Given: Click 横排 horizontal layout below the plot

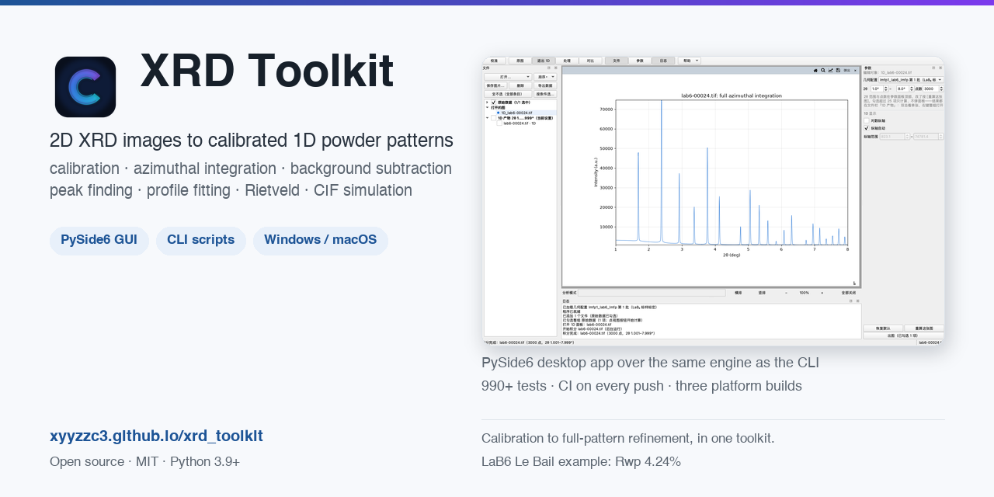Looking at the screenshot, I should (739, 293).
